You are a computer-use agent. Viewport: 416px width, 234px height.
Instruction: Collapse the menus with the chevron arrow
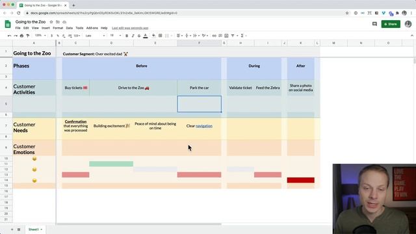coord(411,36)
